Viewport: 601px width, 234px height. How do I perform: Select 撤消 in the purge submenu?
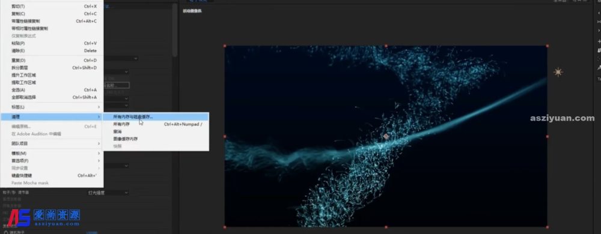(x=156, y=131)
